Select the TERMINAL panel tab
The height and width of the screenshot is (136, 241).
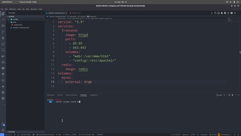point(84,95)
